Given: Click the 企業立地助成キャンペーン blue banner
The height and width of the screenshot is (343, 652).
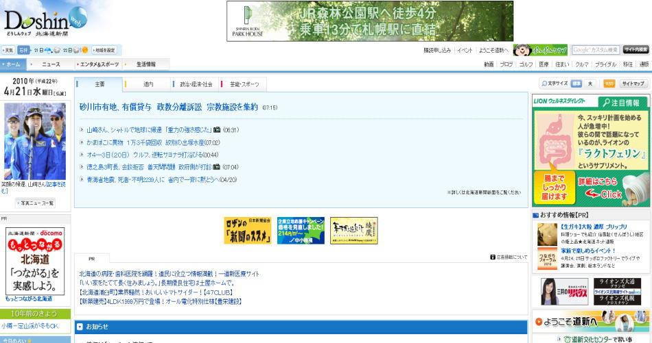Looking at the screenshot, I should coord(301,231).
